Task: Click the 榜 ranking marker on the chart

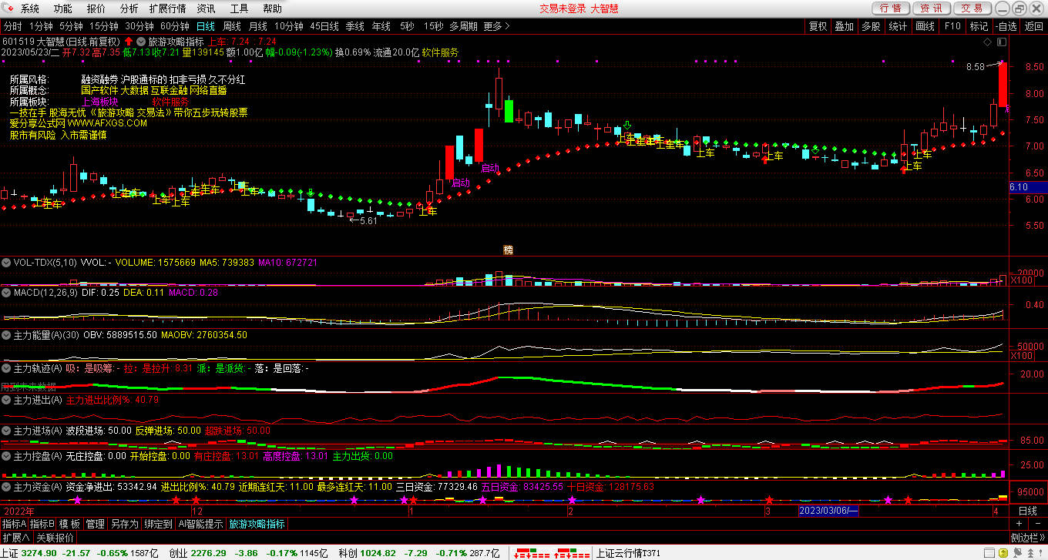Action: pyautogui.click(x=508, y=250)
